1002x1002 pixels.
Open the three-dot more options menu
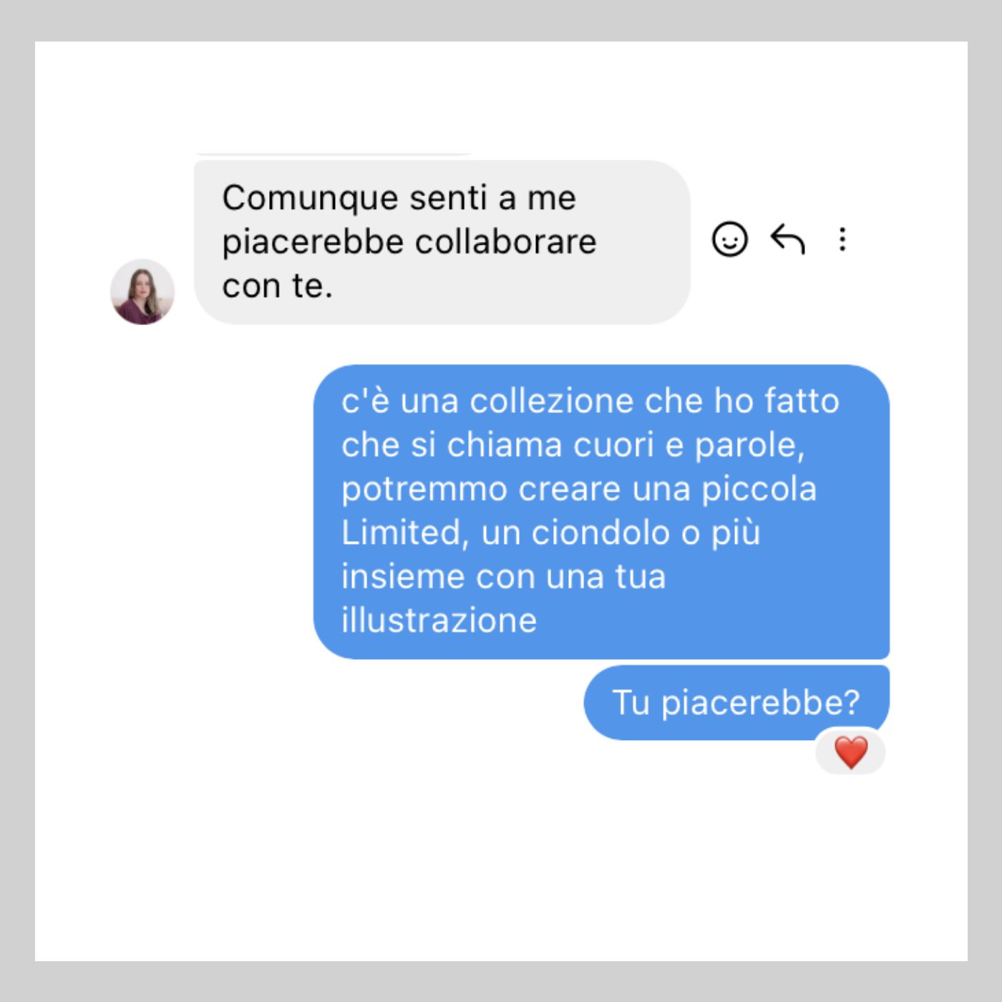(x=842, y=239)
